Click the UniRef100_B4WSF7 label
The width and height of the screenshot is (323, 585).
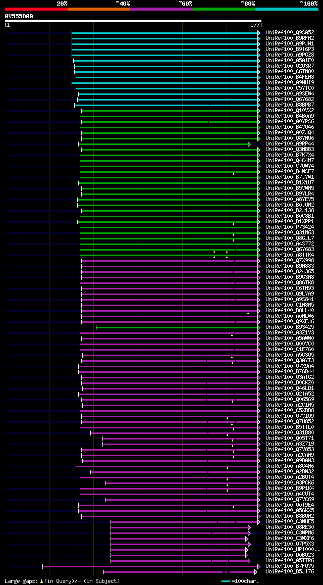(290, 172)
